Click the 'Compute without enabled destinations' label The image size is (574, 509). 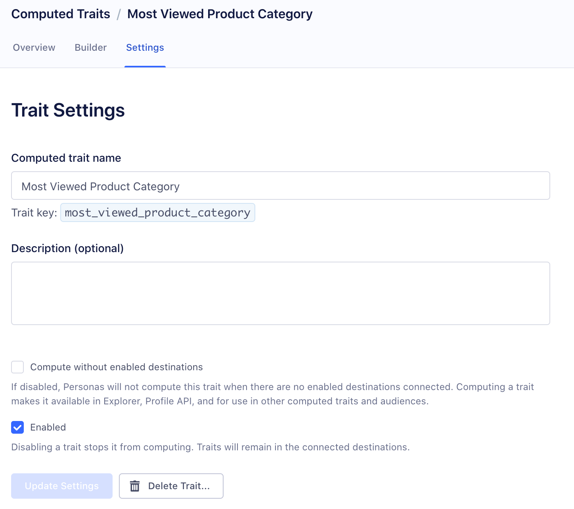click(x=117, y=367)
